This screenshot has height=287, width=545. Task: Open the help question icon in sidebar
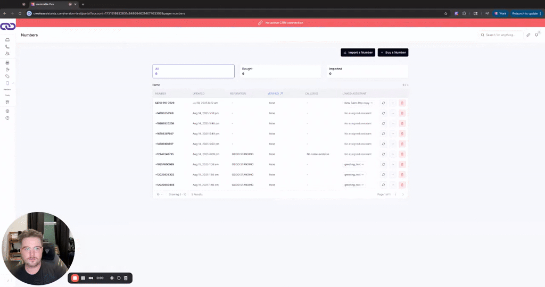click(7, 118)
